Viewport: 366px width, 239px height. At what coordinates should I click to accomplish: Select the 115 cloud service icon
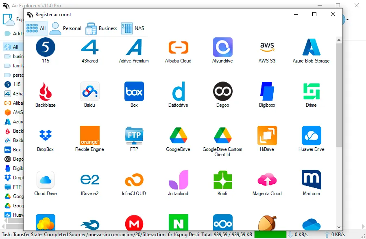46,47
